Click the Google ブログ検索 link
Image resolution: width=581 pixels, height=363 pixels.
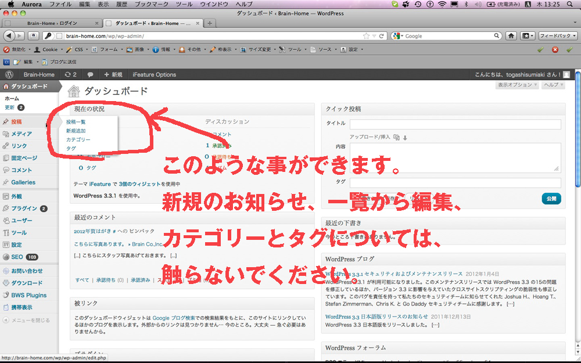coord(174,318)
